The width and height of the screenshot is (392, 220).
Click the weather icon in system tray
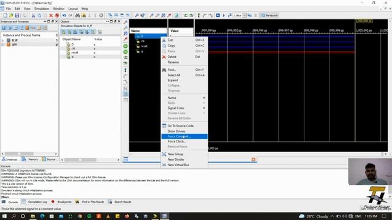[301, 216]
